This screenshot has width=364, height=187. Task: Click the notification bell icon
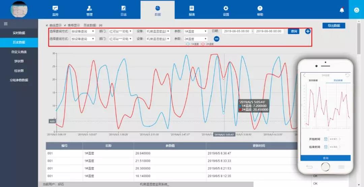tap(342, 10)
